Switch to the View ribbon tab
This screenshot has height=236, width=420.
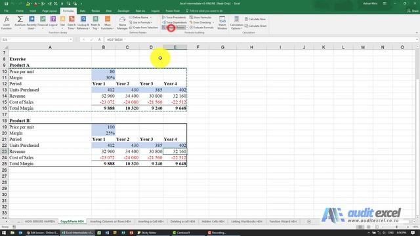(x=108, y=11)
